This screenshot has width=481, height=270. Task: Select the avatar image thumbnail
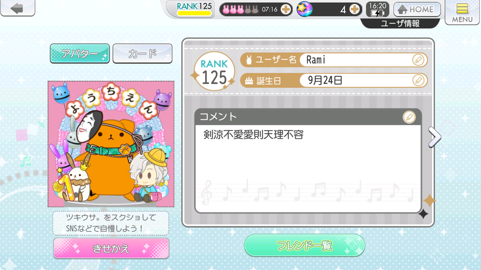point(111,144)
